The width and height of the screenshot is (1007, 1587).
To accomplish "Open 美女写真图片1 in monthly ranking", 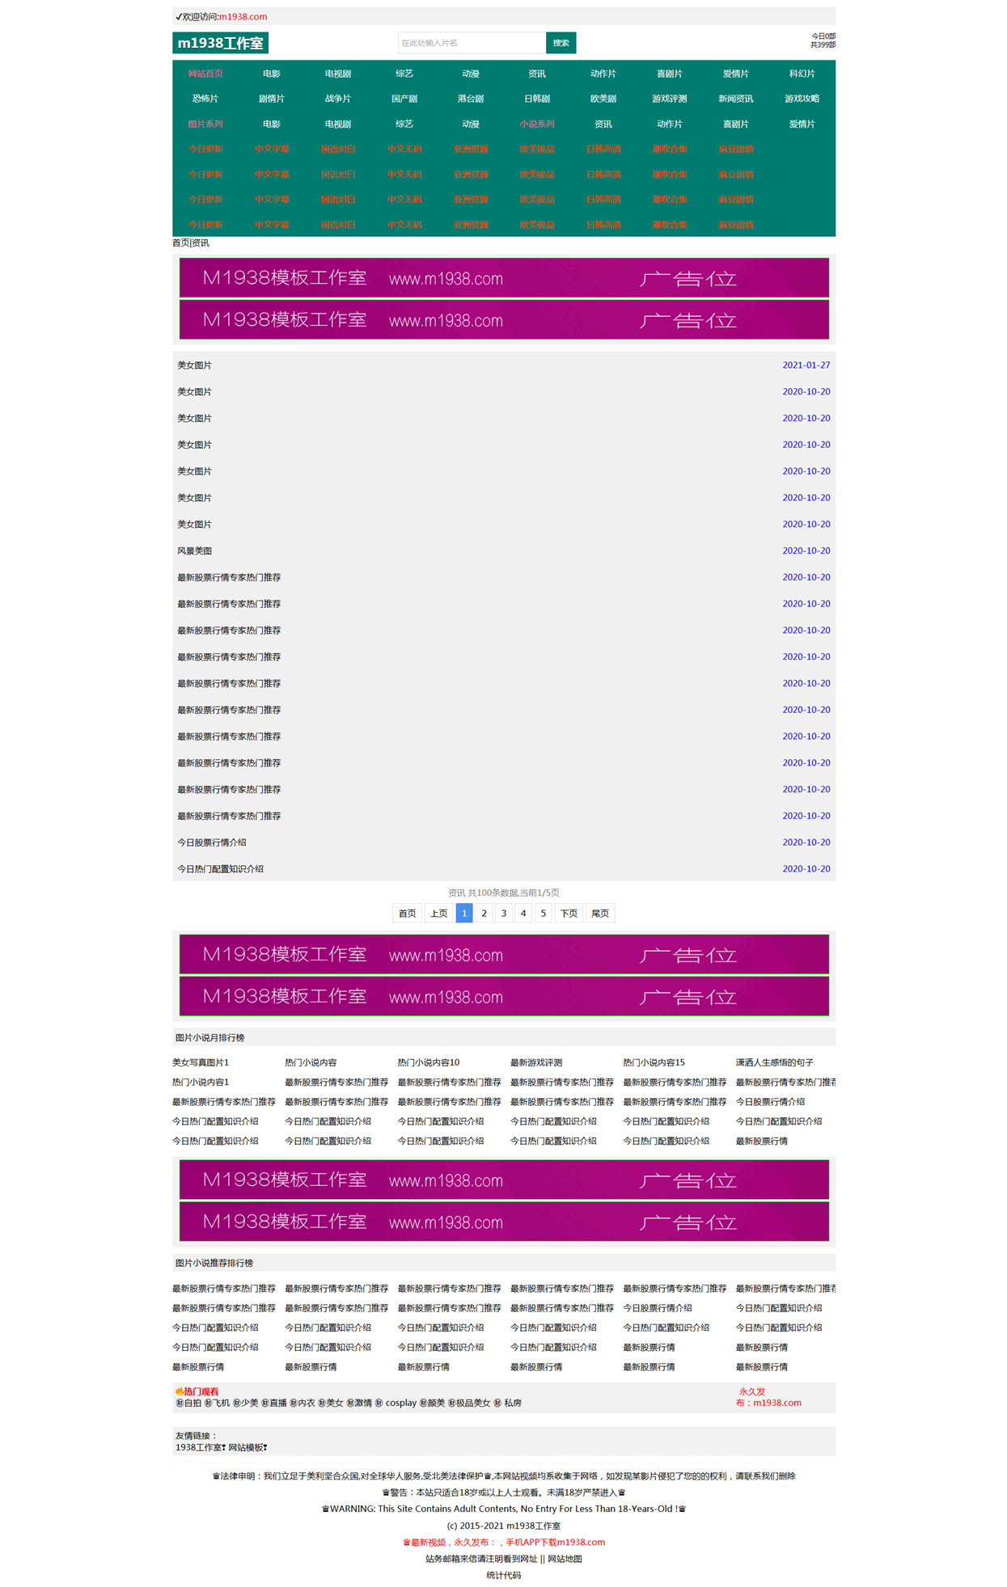I will pos(201,1062).
